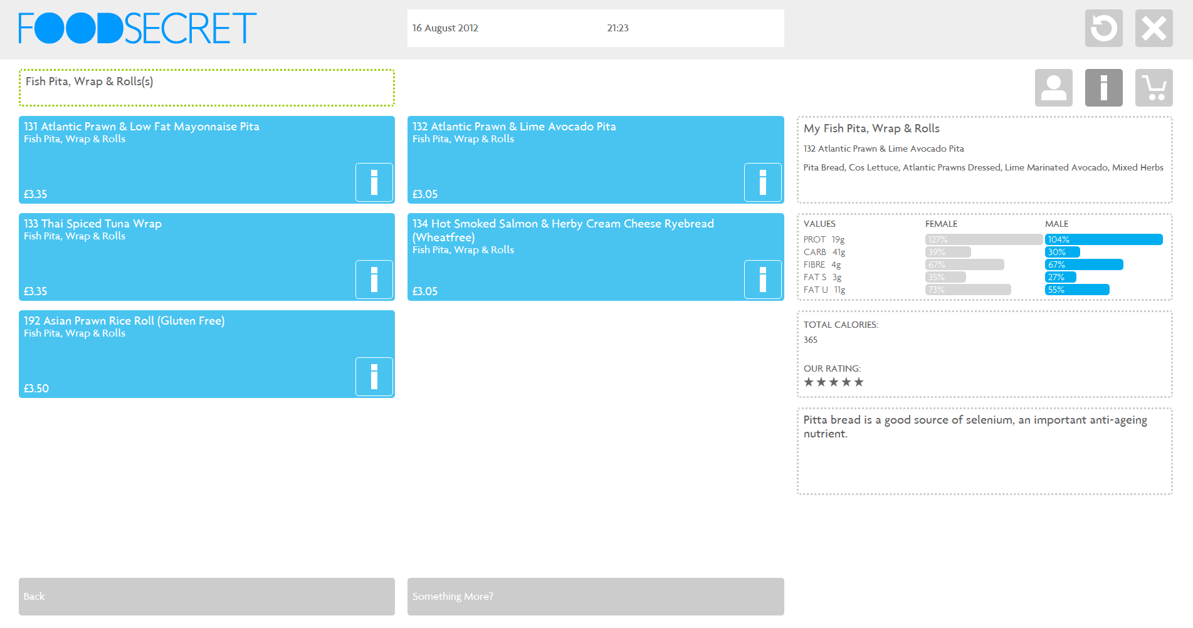The image size is (1193, 628).
Task: Click the female protein 127% bar
Action: (x=984, y=239)
